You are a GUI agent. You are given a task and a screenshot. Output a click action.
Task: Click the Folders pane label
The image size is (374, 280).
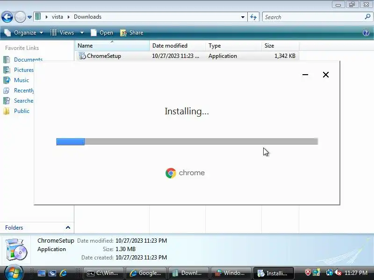click(14, 228)
